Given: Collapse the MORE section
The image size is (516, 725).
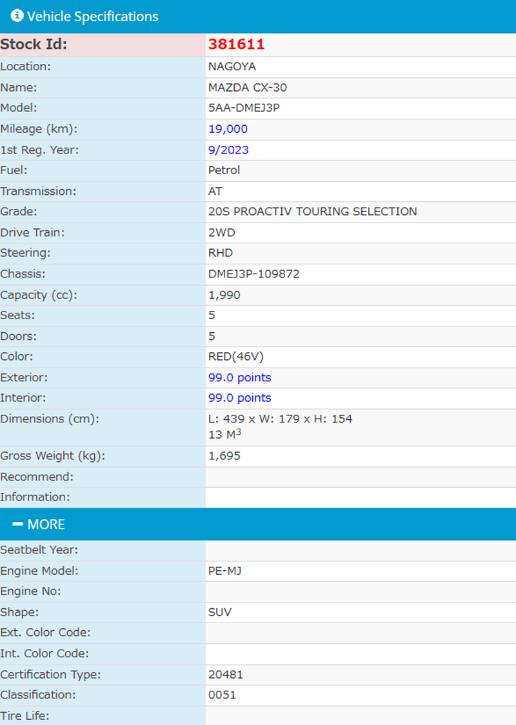Looking at the screenshot, I should pos(258,524).
